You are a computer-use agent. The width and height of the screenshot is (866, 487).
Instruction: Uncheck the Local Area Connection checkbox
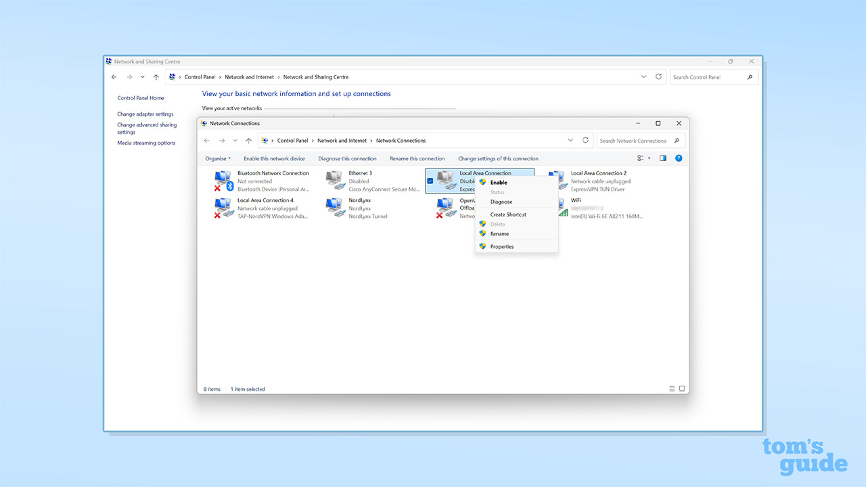430,181
